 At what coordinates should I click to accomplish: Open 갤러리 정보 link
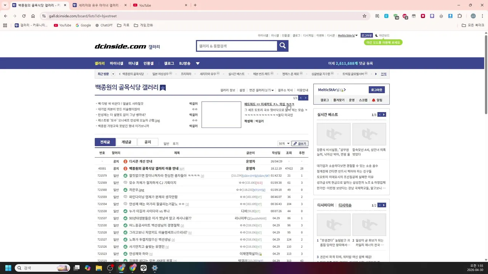click(x=228, y=90)
